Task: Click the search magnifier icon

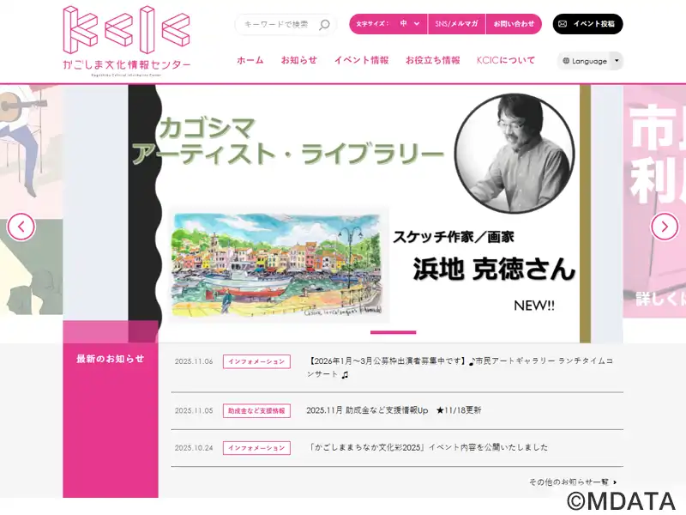Action: point(324,25)
